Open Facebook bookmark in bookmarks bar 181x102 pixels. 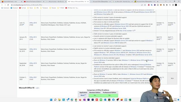point(14,8)
